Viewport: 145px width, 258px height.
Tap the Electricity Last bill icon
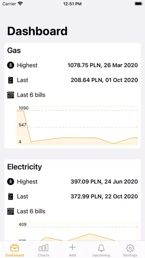point(11,196)
